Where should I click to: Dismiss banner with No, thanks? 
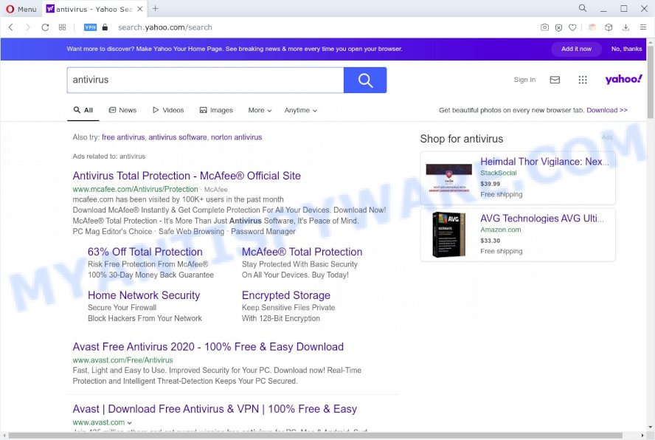626,49
